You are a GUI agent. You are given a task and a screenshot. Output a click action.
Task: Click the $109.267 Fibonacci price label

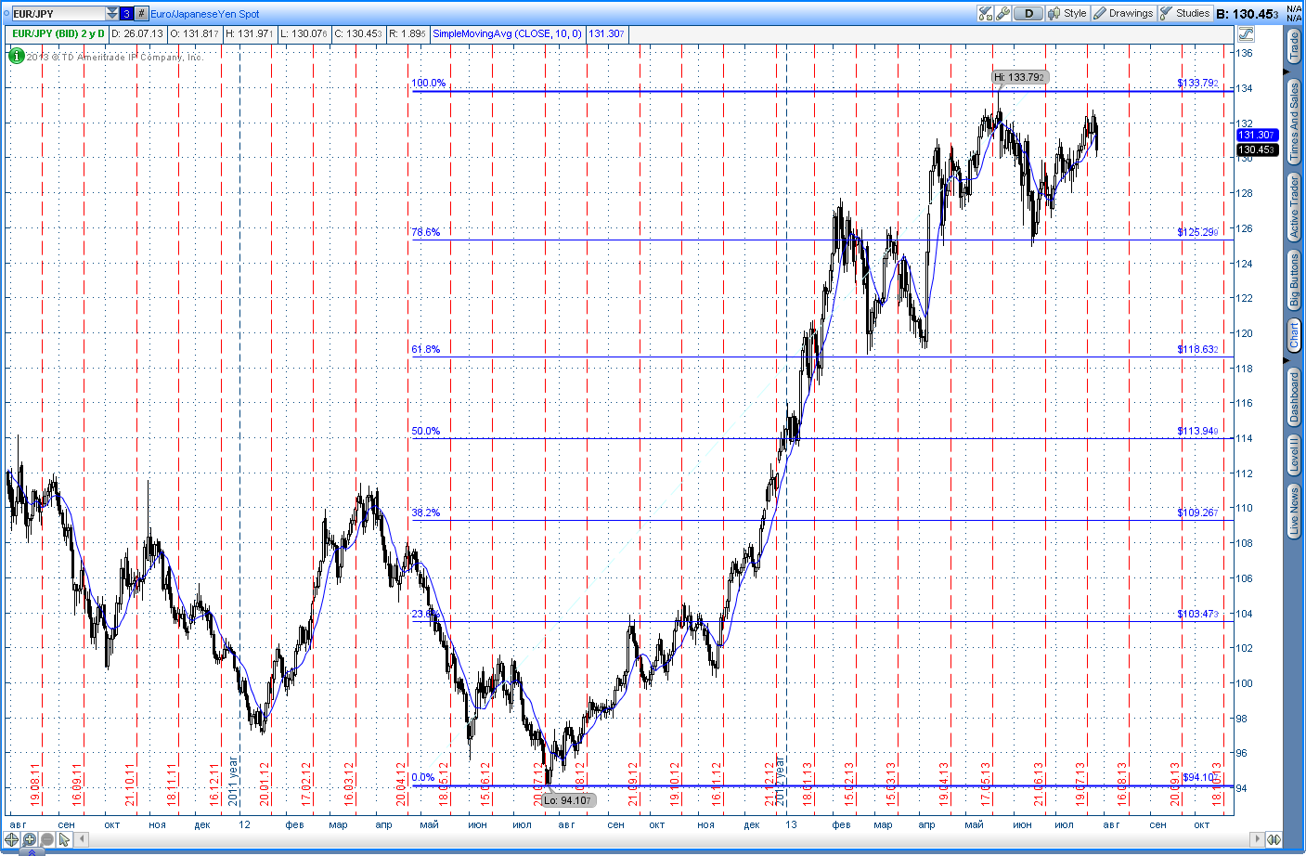(1197, 512)
